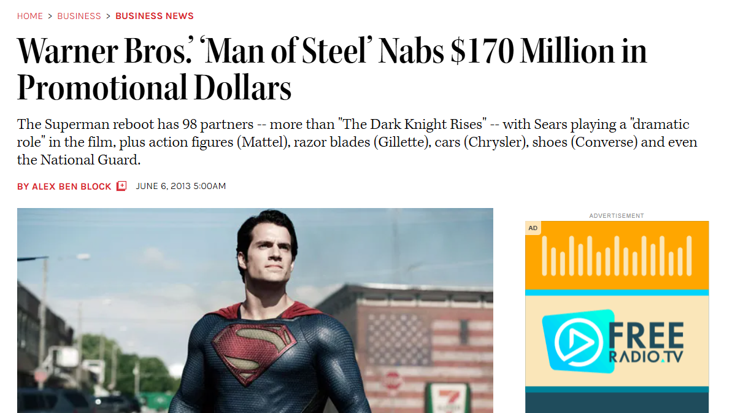Open author Alex Ben Block's page
The height and width of the screenshot is (413, 735).
tap(64, 186)
